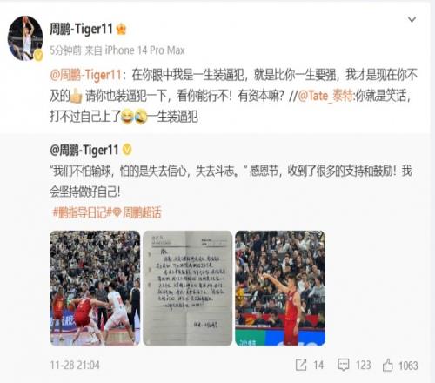Open the reposted author @周鹏-Tiger11 heading
435x383 pixels.
(84, 150)
